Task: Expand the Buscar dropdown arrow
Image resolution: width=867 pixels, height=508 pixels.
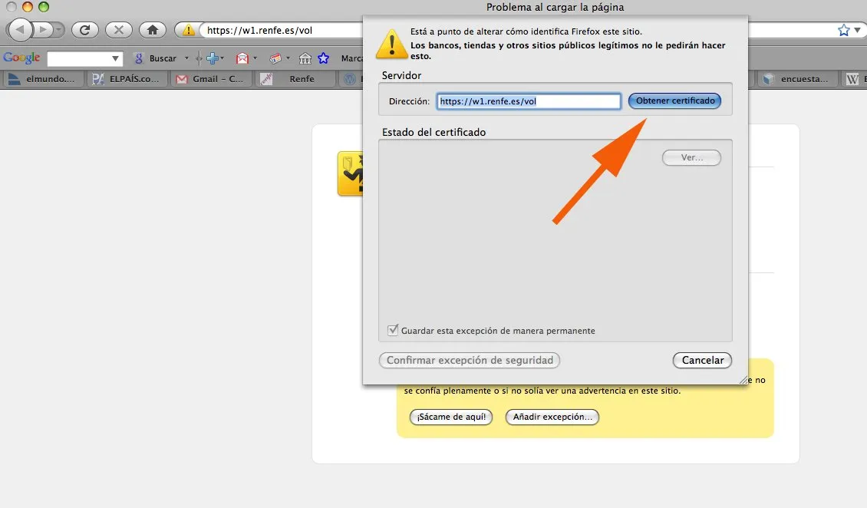Action: (186, 58)
